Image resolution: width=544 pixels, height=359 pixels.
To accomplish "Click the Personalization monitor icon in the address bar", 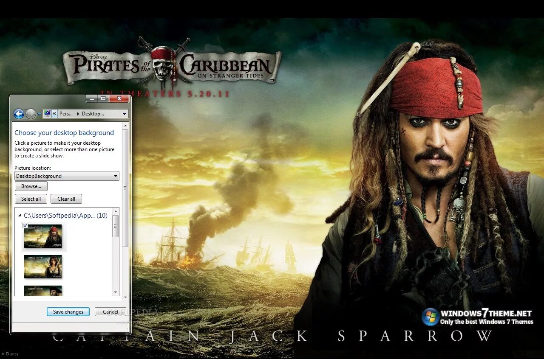I will point(47,113).
